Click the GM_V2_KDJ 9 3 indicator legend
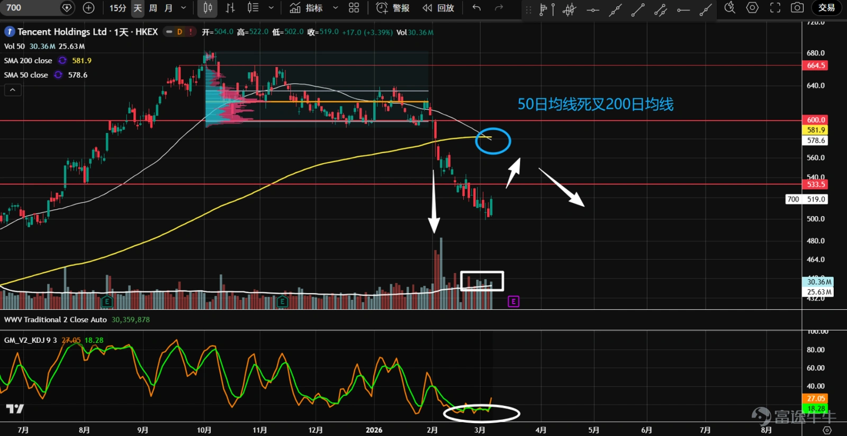The height and width of the screenshot is (436, 847). pos(31,340)
